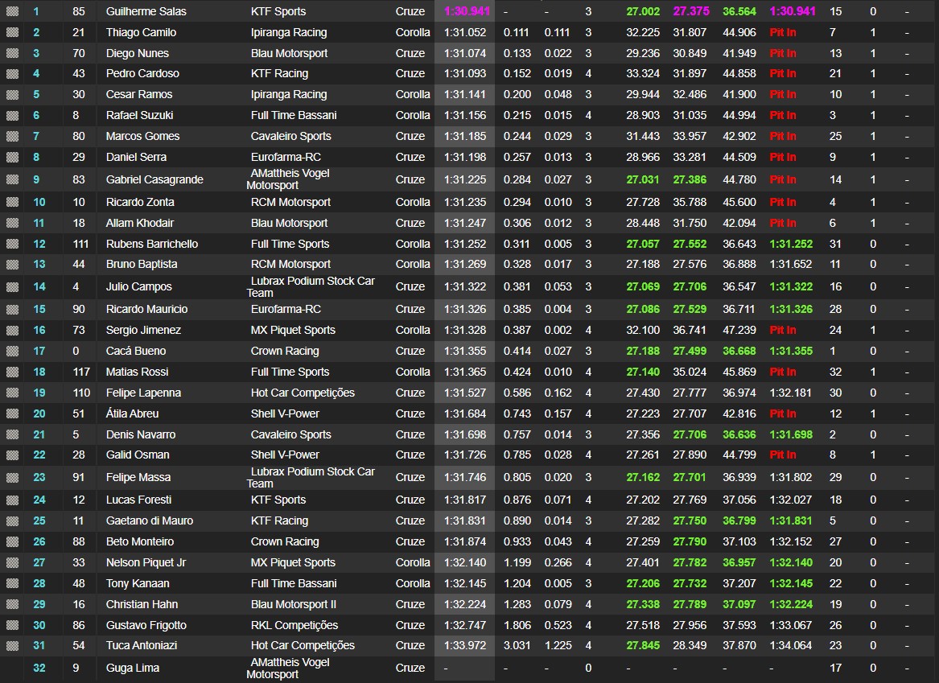939x683 pixels.
Task: Select position number 32 beside Guga Lima
Action: click(x=39, y=668)
